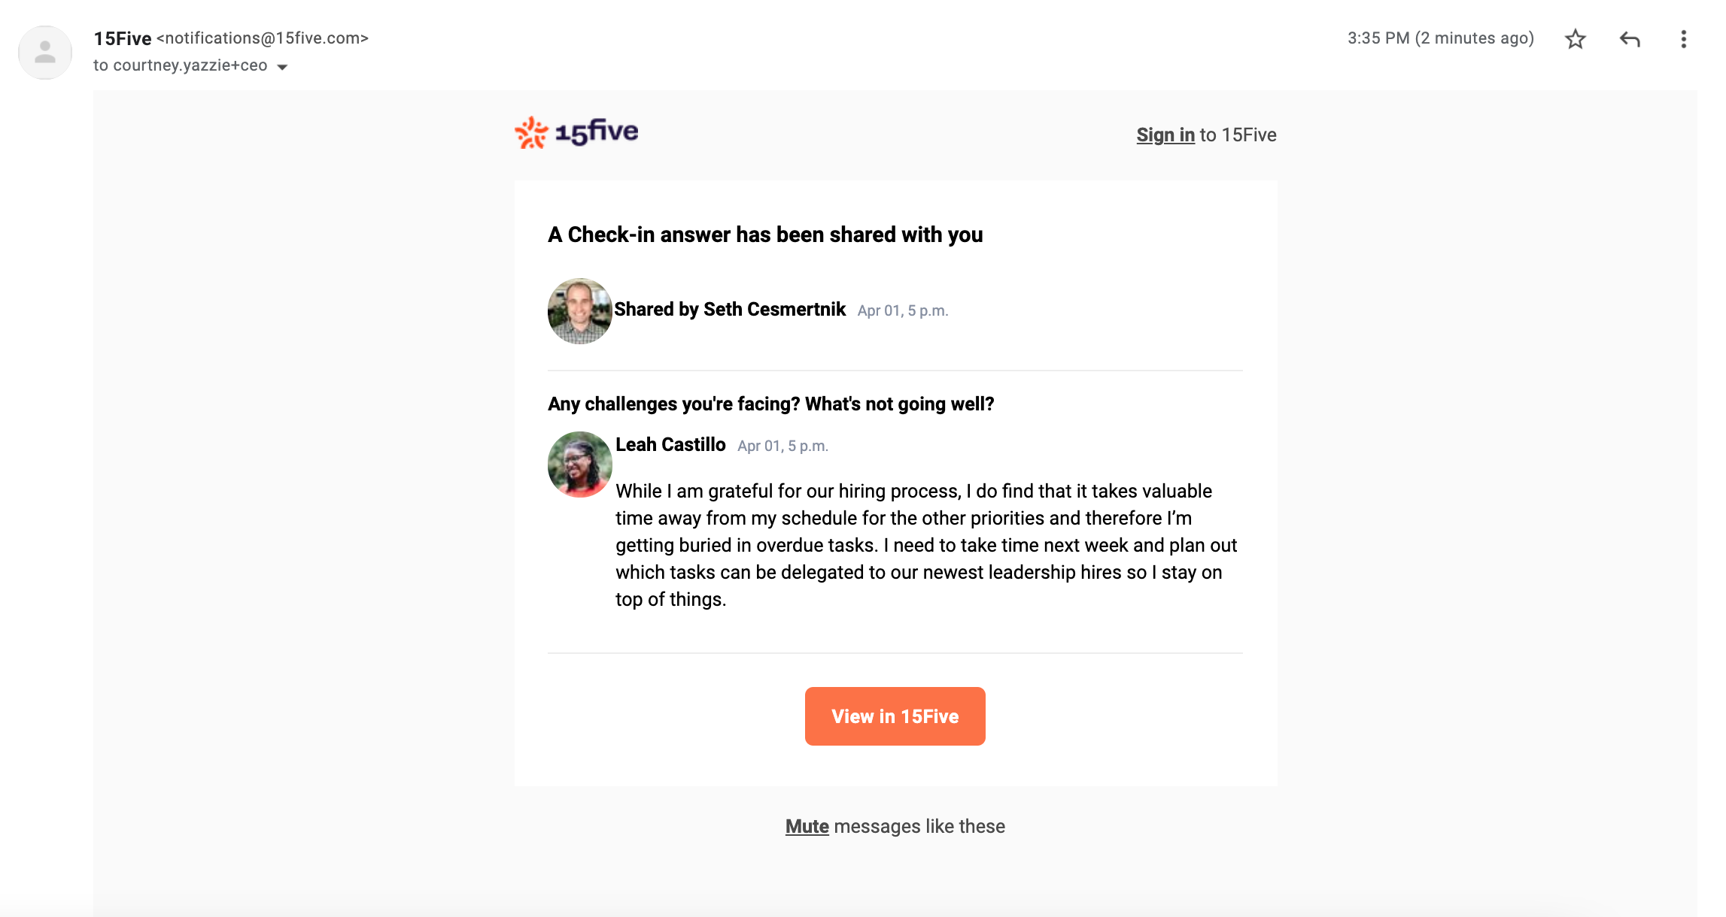Viewport: 1726px width, 917px height.
Task: Click the reply arrow icon
Action: 1630,39
